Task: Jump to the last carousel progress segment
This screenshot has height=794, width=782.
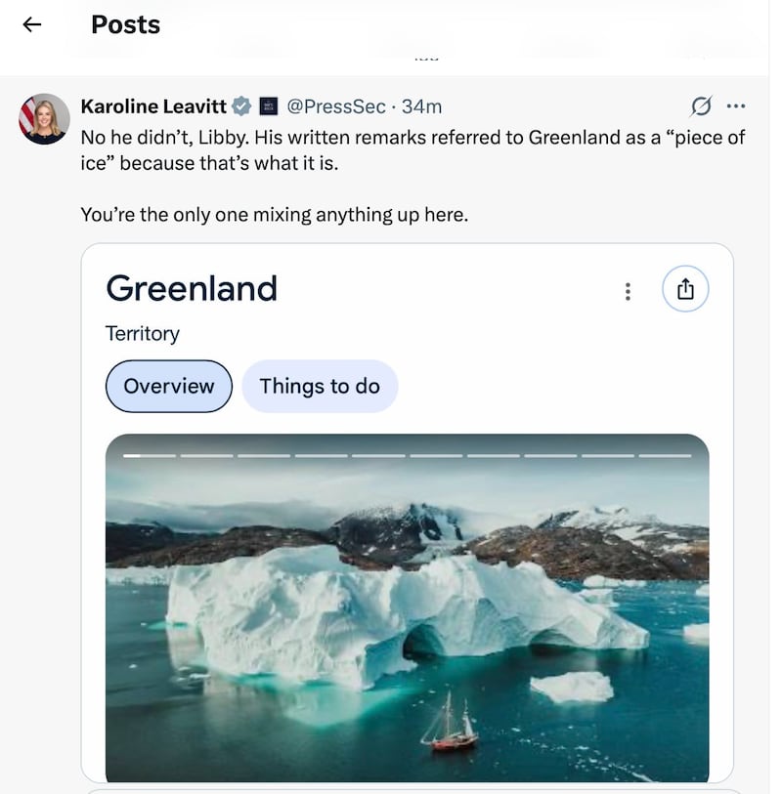Action: click(x=665, y=455)
